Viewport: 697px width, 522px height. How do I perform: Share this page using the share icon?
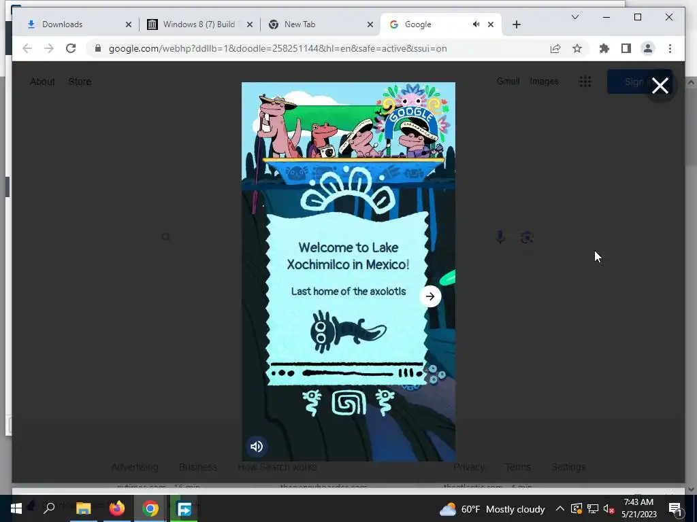tap(555, 48)
